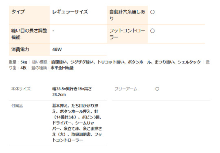Select the 縫い目の長さ調整機能 label
Image resolution: width=220 pixels, height=153 pixels.
(x=29, y=34)
